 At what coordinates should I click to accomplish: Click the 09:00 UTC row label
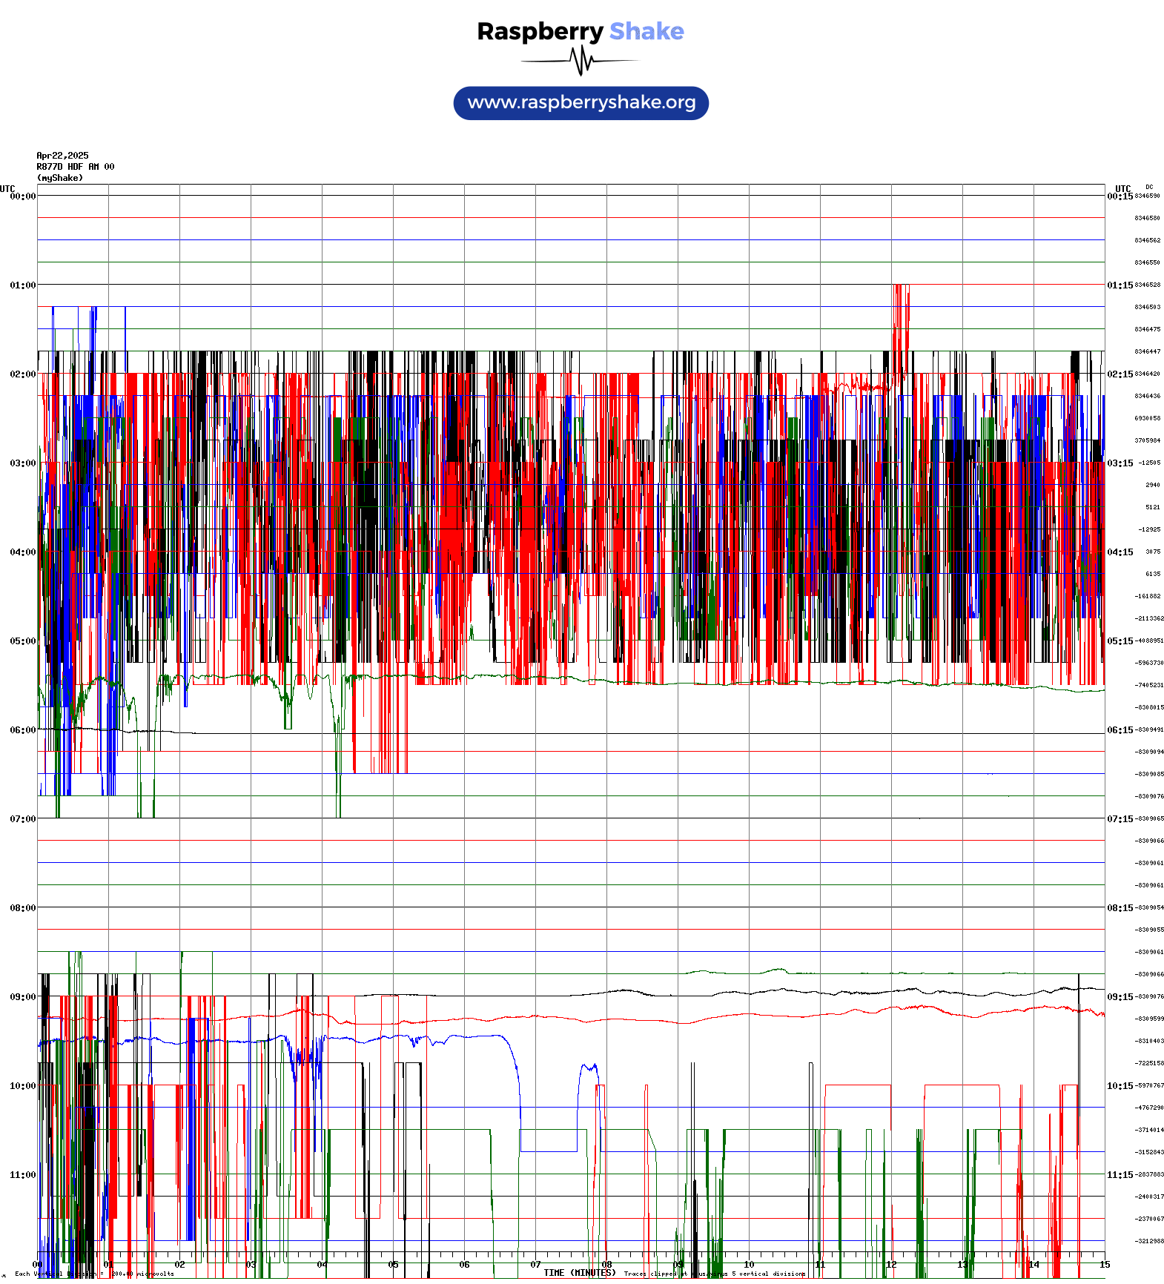pyautogui.click(x=22, y=997)
